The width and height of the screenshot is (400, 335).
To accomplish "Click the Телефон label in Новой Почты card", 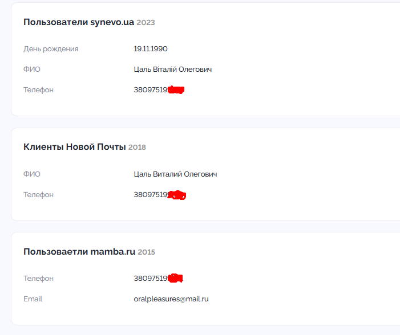I will (38, 195).
